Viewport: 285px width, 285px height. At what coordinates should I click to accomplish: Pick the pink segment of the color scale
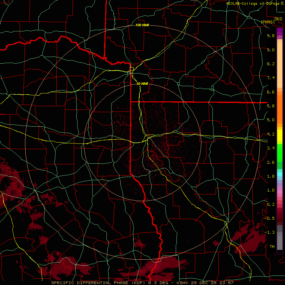tap(280, 192)
